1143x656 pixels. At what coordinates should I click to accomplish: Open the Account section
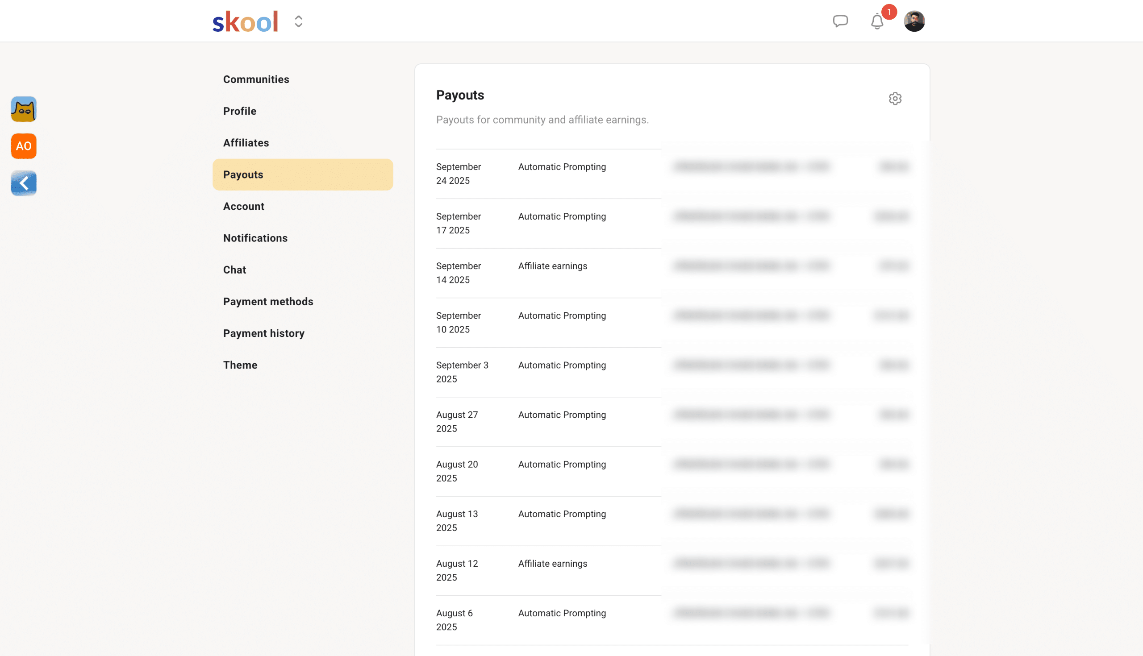click(x=243, y=206)
